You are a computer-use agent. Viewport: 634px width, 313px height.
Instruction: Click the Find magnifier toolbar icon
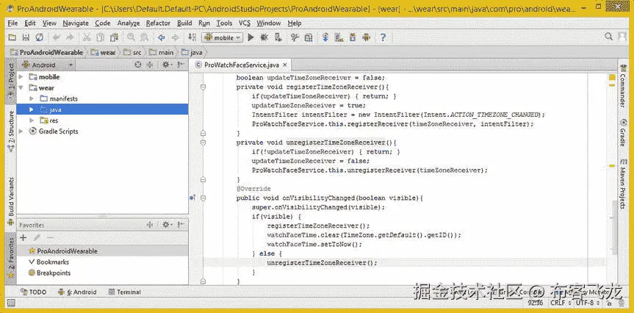[x=131, y=37]
